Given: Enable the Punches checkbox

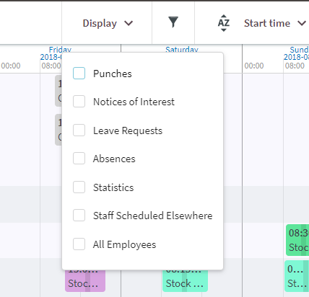Looking at the screenshot, I should tap(79, 74).
